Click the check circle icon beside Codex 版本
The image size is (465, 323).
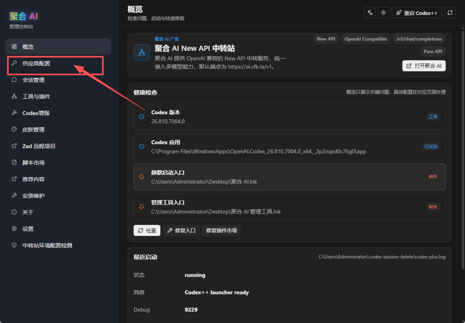point(142,117)
